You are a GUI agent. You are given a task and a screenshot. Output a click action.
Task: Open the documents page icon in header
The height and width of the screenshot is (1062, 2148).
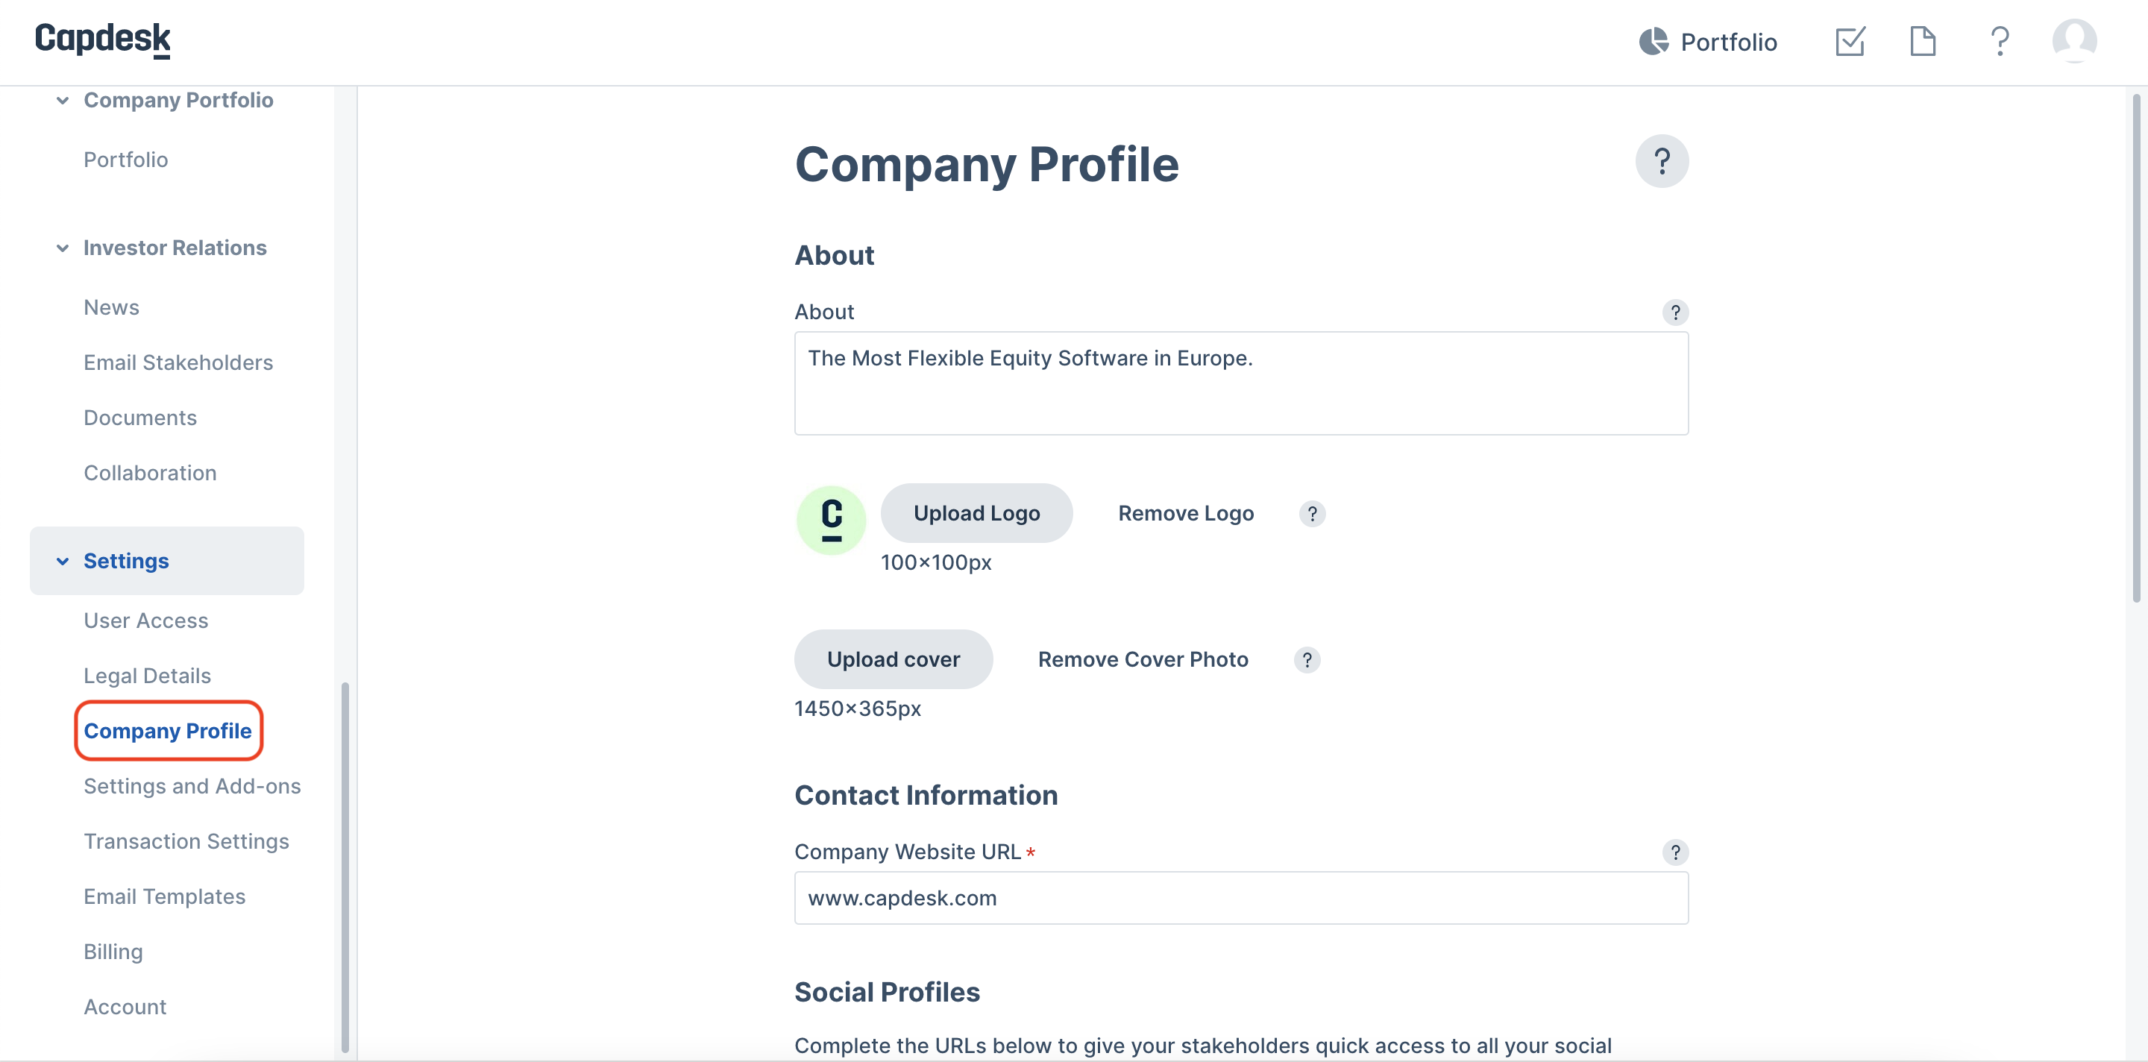[1922, 41]
